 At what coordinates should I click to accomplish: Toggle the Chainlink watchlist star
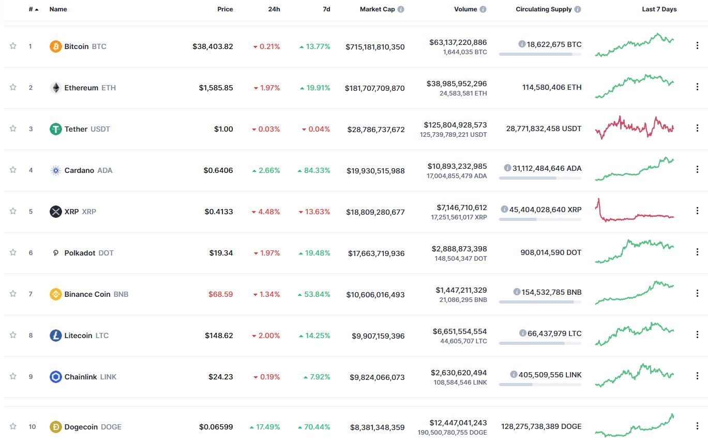(x=13, y=376)
